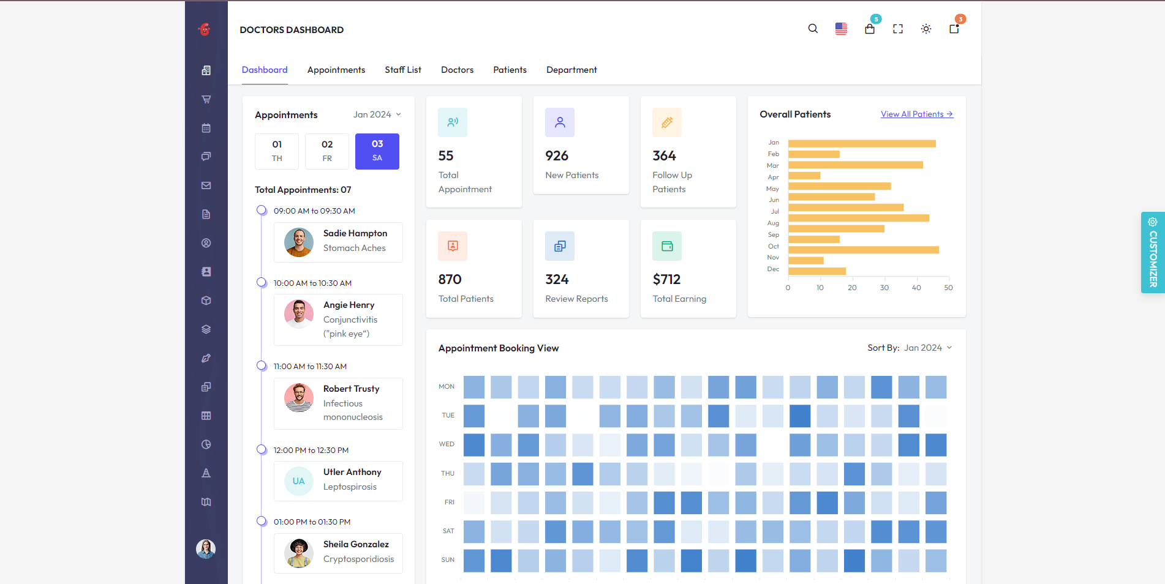Click the 12:00 PM timeline marker circle
This screenshot has width=1165, height=584.
(x=262, y=450)
